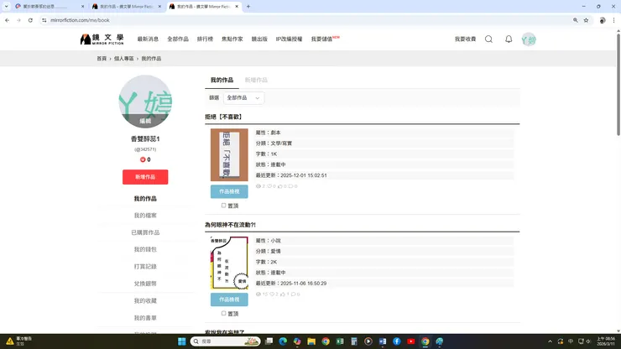Open the site search magnifier icon
The image size is (621, 349).
point(488,39)
